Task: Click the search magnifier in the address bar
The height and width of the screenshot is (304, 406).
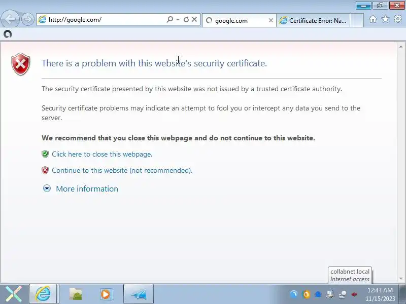Action: tap(170, 19)
